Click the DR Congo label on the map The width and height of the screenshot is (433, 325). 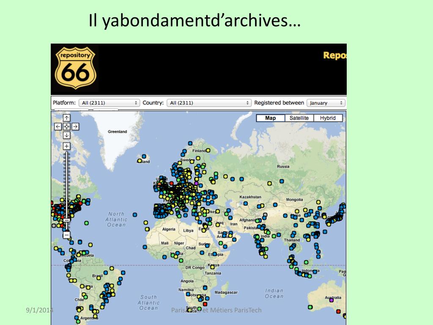click(195, 267)
